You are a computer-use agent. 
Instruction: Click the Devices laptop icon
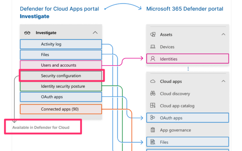153,47
